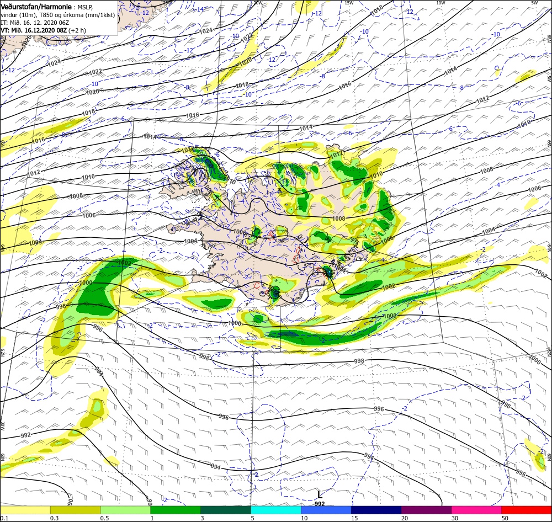Click the legend value "0.3"
This screenshot has height=522, width=552.
(x=54, y=518)
